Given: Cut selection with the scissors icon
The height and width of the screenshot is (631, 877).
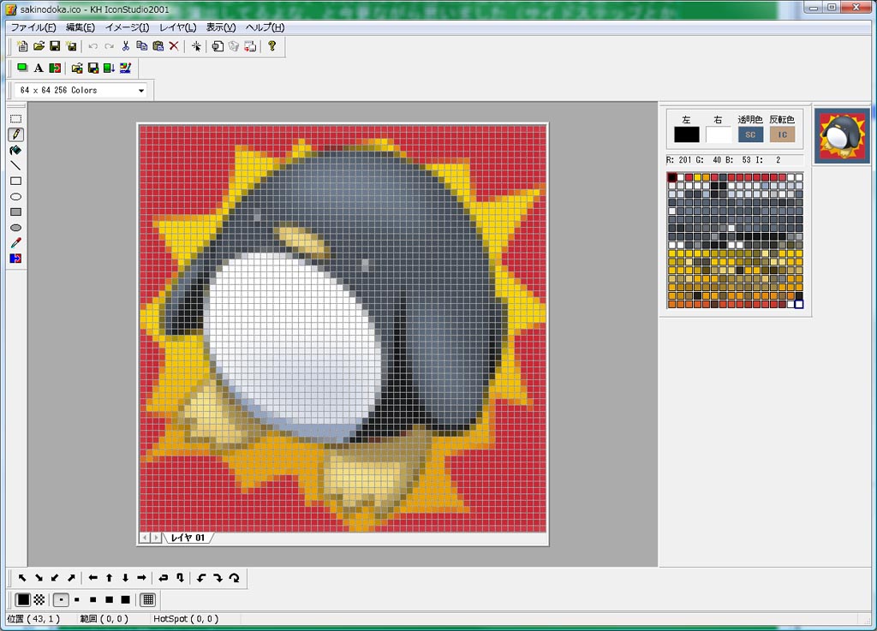Looking at the screenshot, I should coord(126,46).
